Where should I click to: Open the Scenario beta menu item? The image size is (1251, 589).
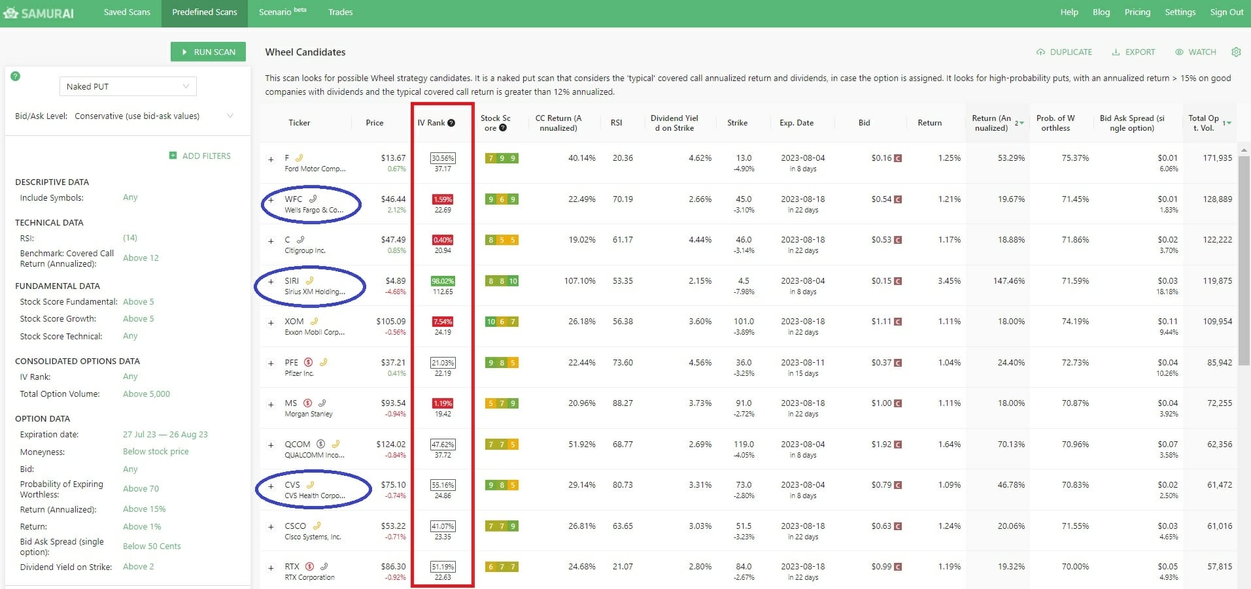[x=278, y=12]
